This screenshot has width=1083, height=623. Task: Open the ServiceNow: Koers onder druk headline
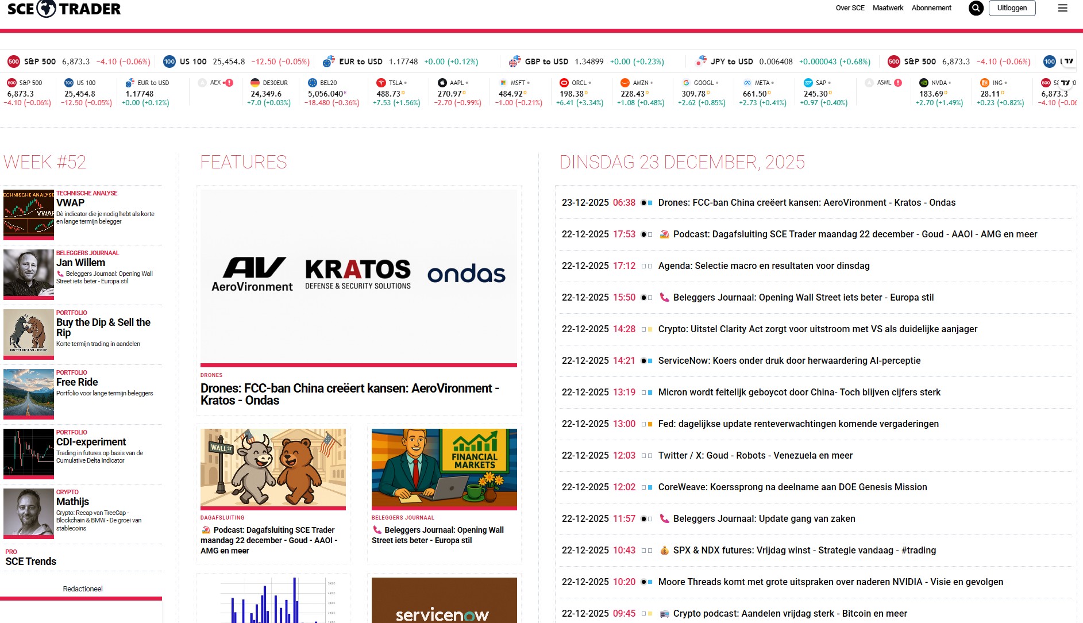point(789,360)
